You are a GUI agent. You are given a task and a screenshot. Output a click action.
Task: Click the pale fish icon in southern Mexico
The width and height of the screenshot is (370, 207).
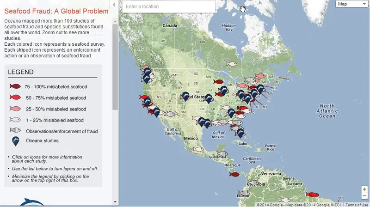pyautogui.click(x=198, y=149)
